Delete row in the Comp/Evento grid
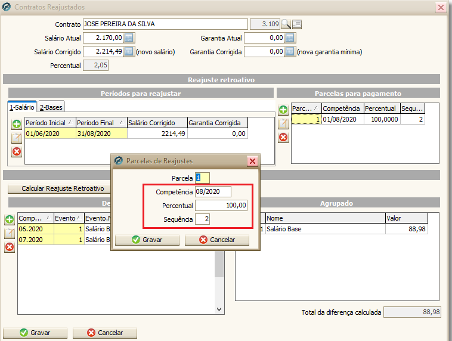 pos(10,247)
